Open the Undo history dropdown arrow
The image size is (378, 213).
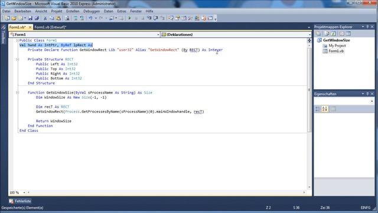[x=96, y=18]
